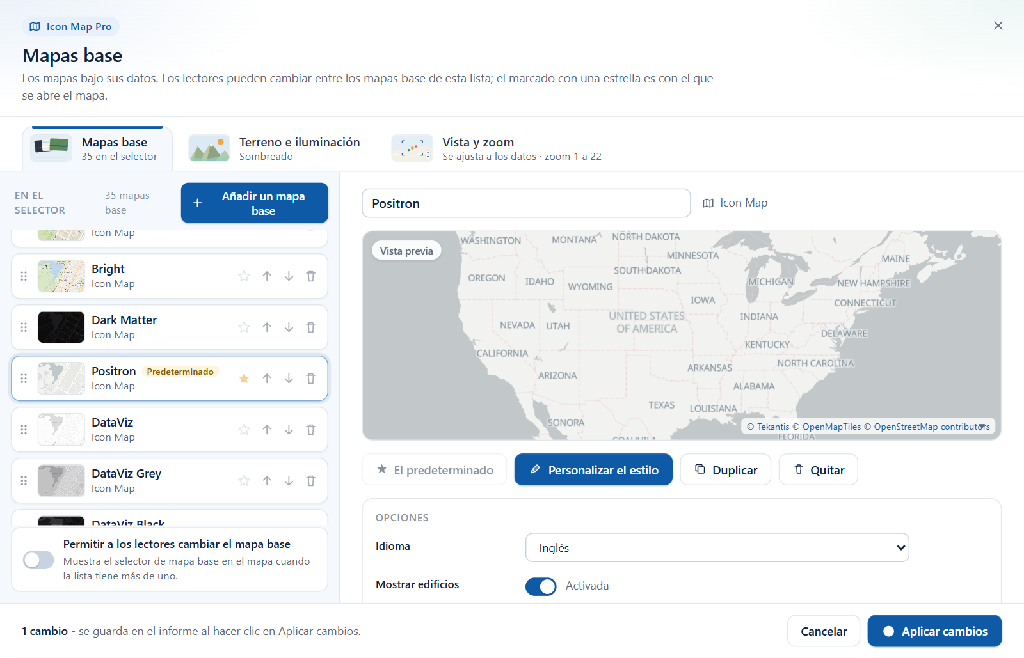Duplicate the selected basemap
This screenshot has height=658, width=1024.
coord(726,470)
